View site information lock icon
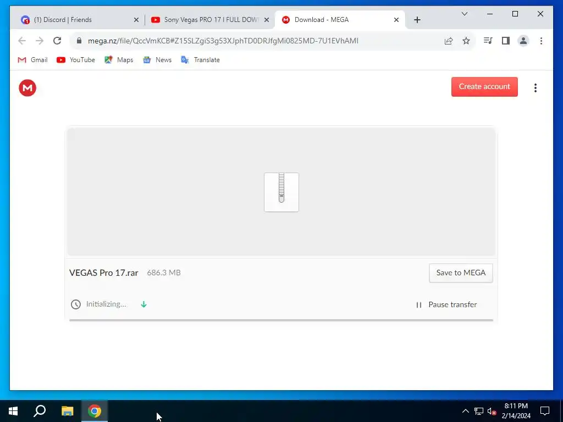Viewport: 563px width, 422px height. tap(79, 41)
